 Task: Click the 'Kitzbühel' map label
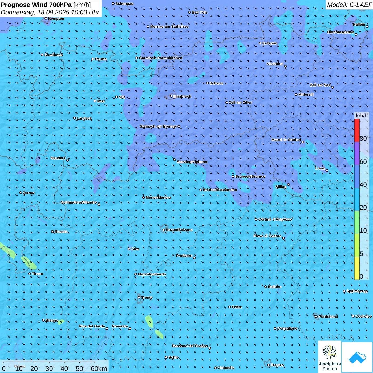(275, 64)
